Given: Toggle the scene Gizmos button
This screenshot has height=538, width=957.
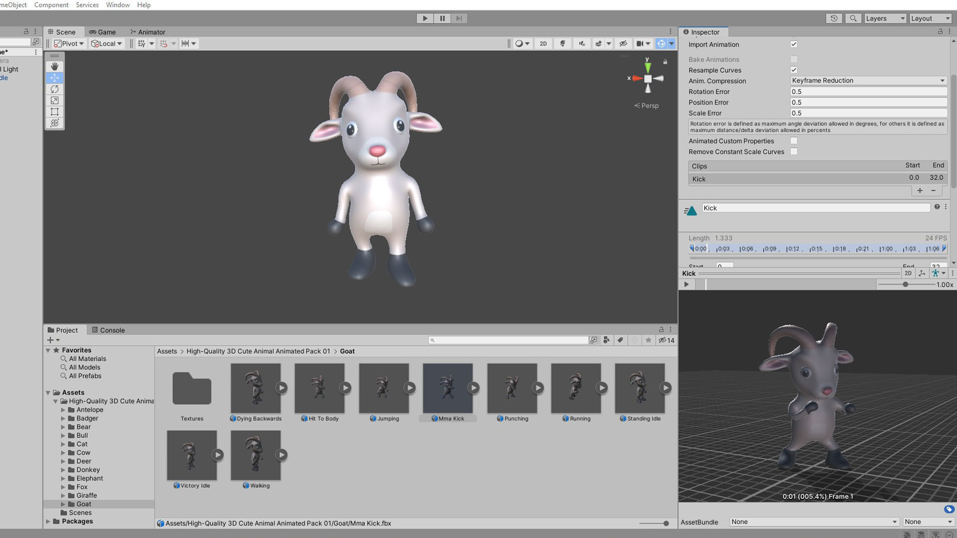Looking at the screenshot, I should 661,44.
